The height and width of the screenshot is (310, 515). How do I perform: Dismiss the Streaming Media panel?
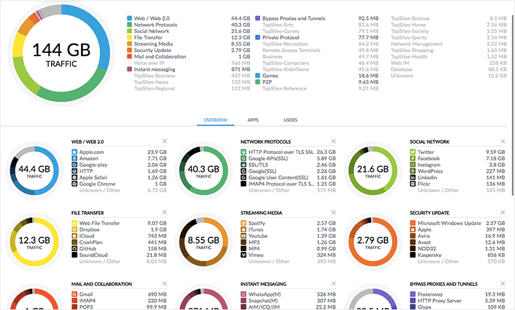coord(333,213)
